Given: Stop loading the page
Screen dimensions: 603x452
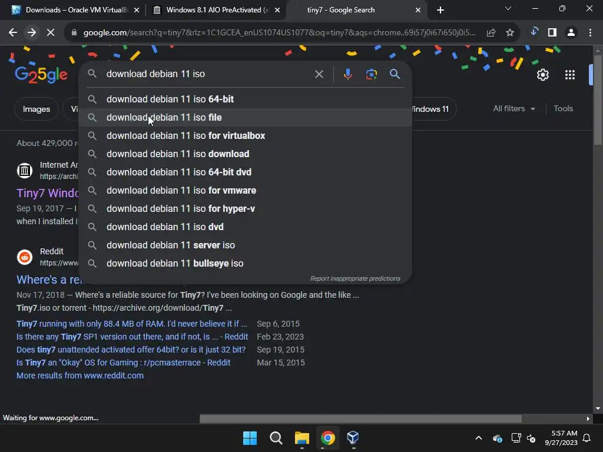Looking at the screenshot, I should tap(51, 33).
